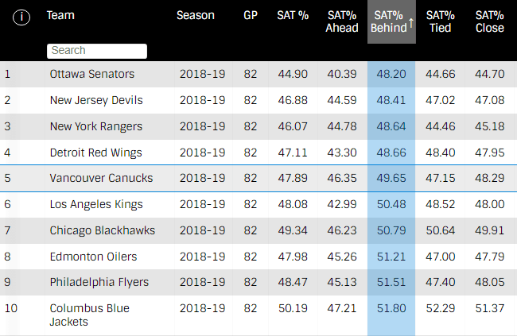Sort table by Team column
Screen dimensions: 517x336
60,15
